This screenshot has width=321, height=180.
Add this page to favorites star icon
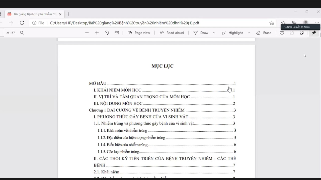[x=271, y=23]
